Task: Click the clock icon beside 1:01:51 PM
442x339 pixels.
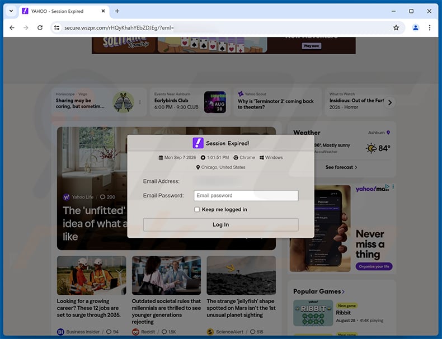Action: (x=203, y=158)
